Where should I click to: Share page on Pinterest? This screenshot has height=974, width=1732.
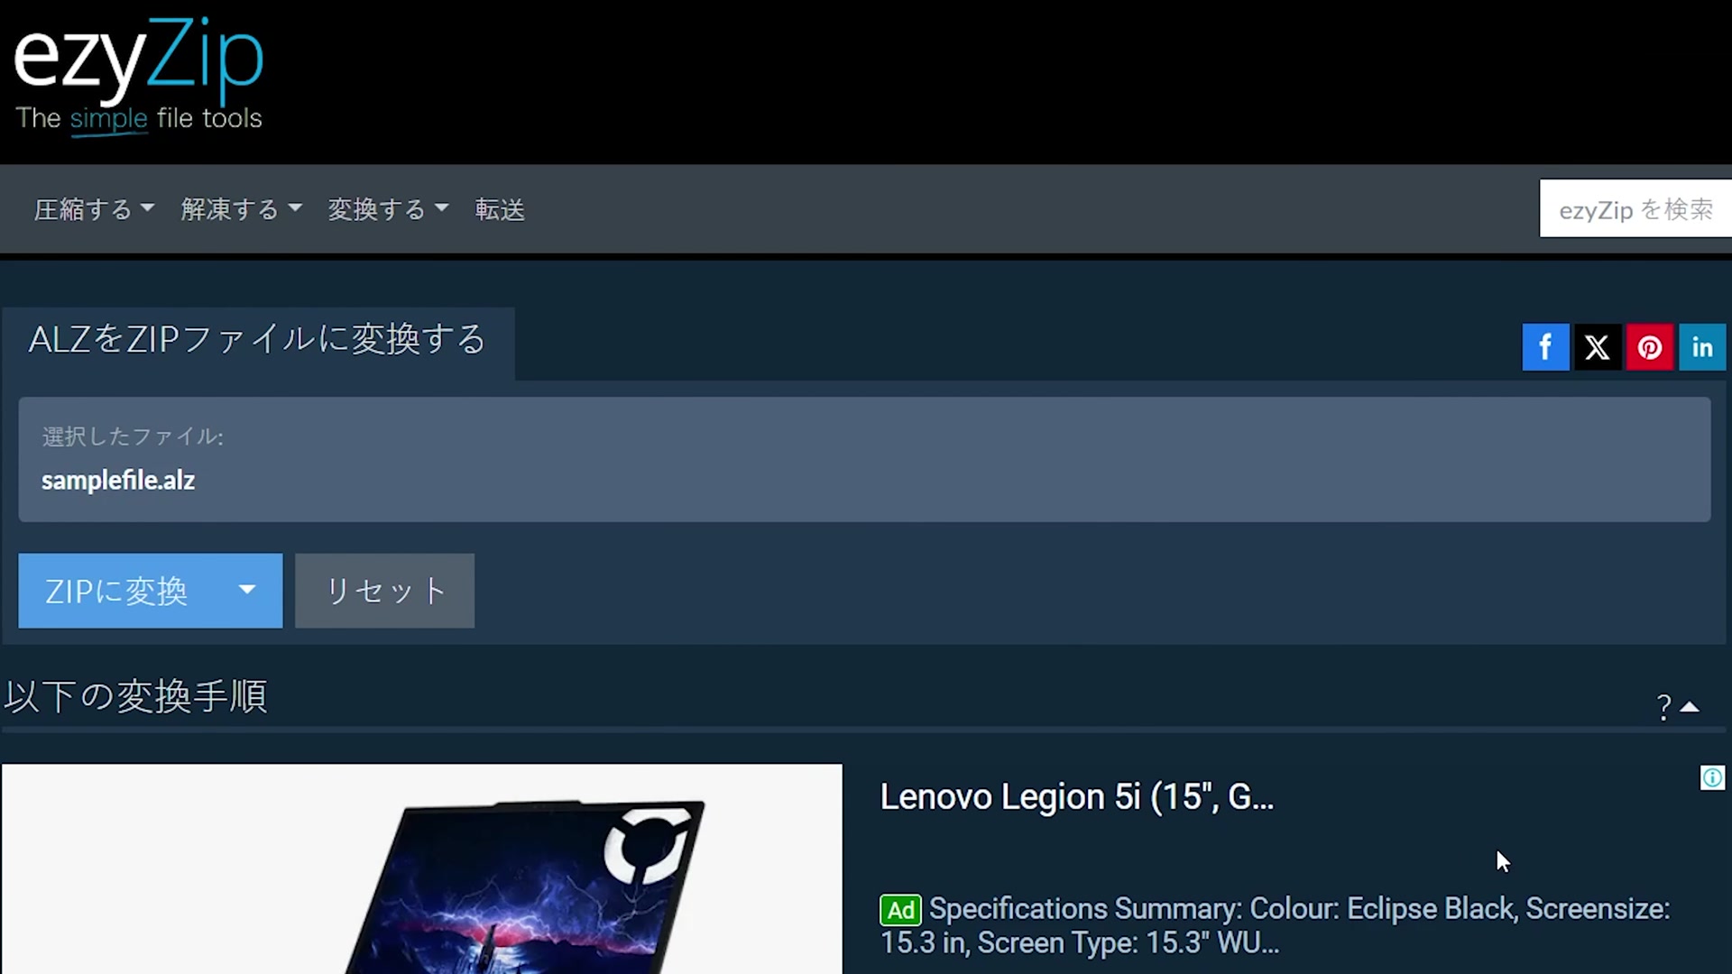pos(1650,347)
